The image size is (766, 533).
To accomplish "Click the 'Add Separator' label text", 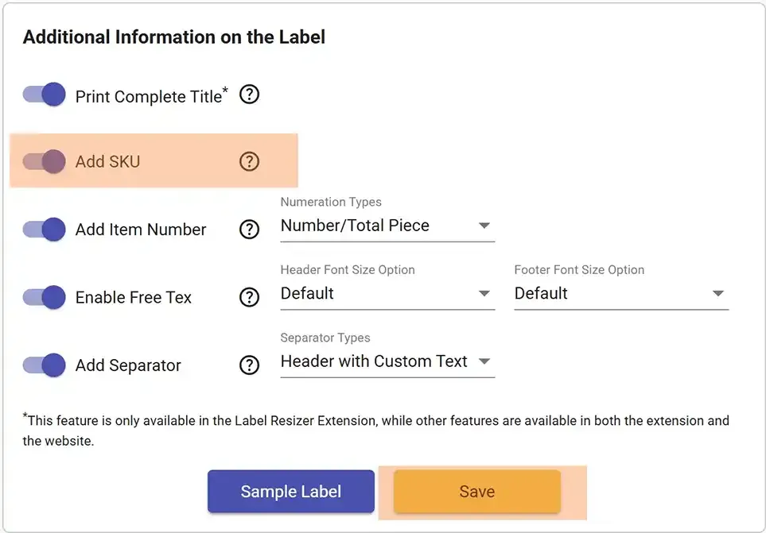I will coord(128,365).
